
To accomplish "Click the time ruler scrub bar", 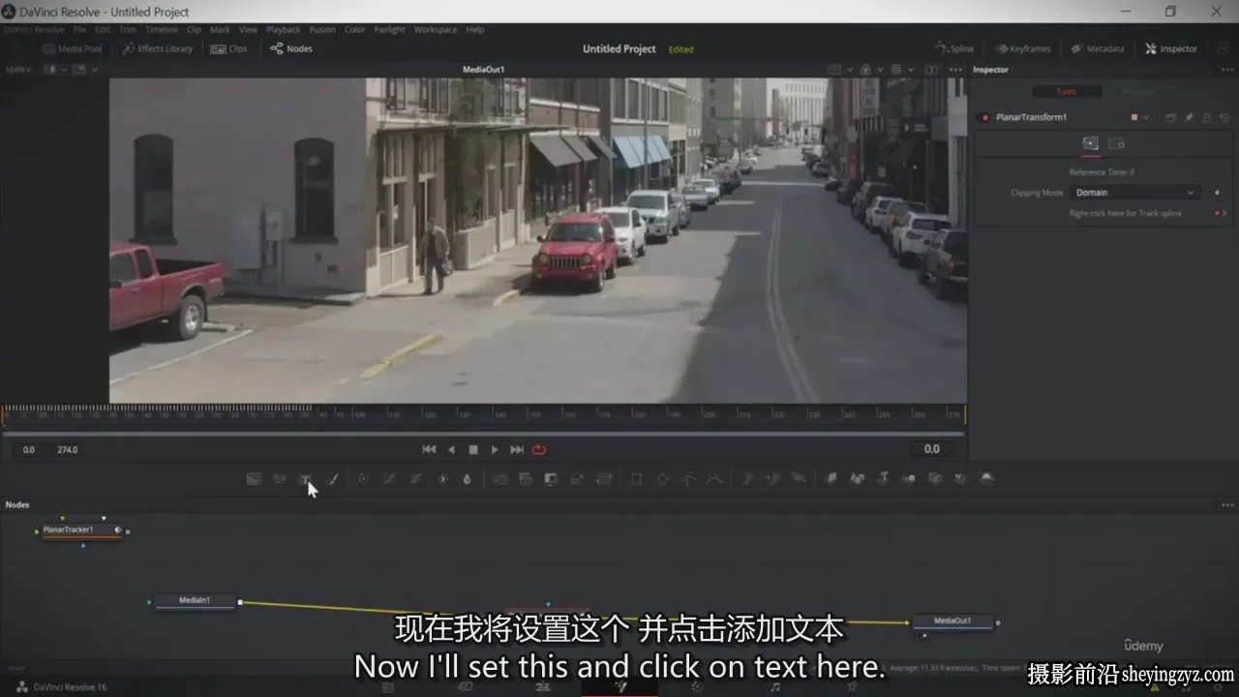I will point(484,415).
